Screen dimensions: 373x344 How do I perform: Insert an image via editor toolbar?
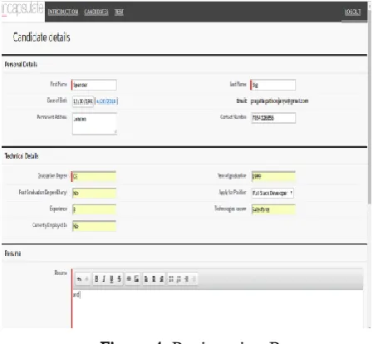click(x=136, y=279)
